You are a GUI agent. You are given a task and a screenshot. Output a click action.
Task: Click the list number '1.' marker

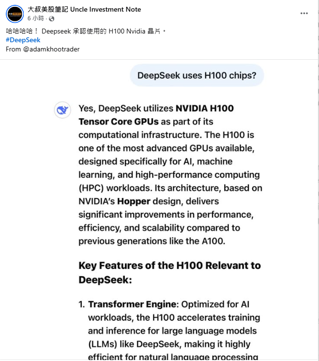click(82, 304)
